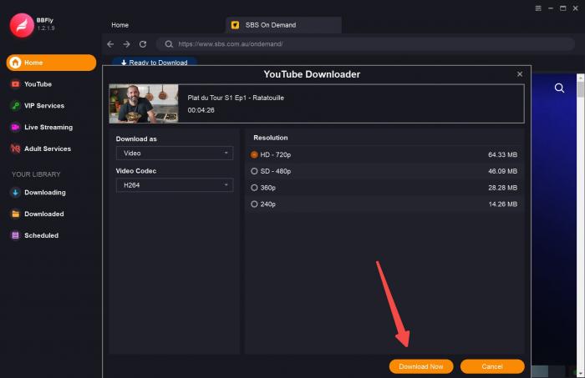
Task: Click the Download as label
Action: tap(136, 139)
